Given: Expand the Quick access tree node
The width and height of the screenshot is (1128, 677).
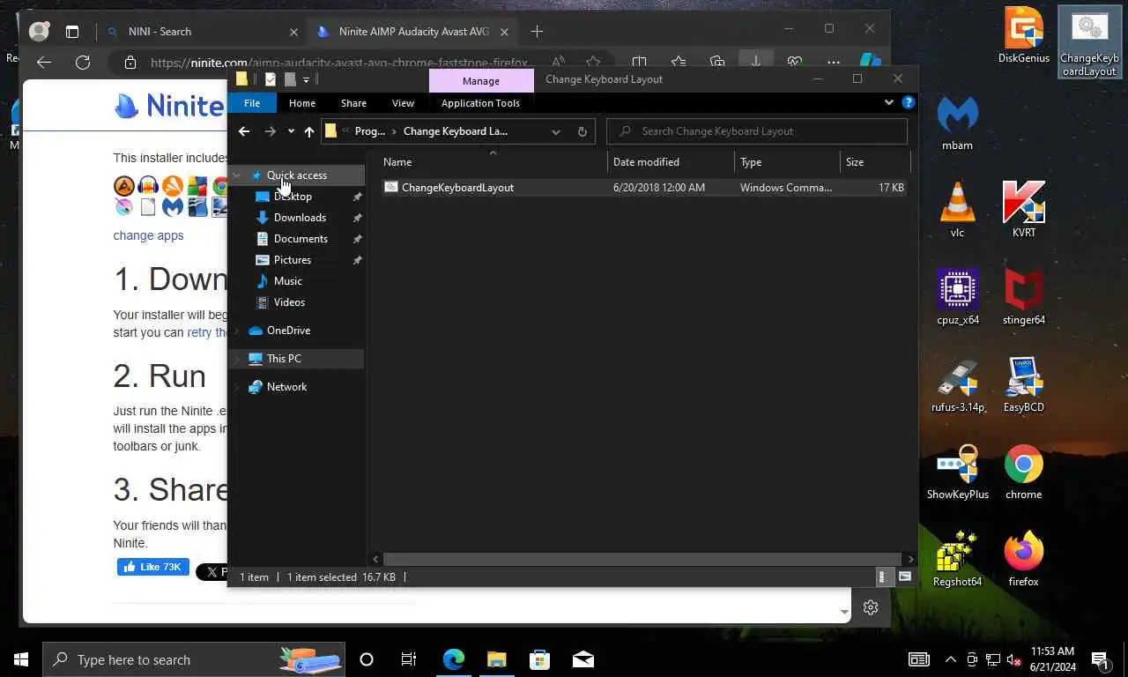Looking at the screenshot, I should pyautogui.click(x=236, y=175).
